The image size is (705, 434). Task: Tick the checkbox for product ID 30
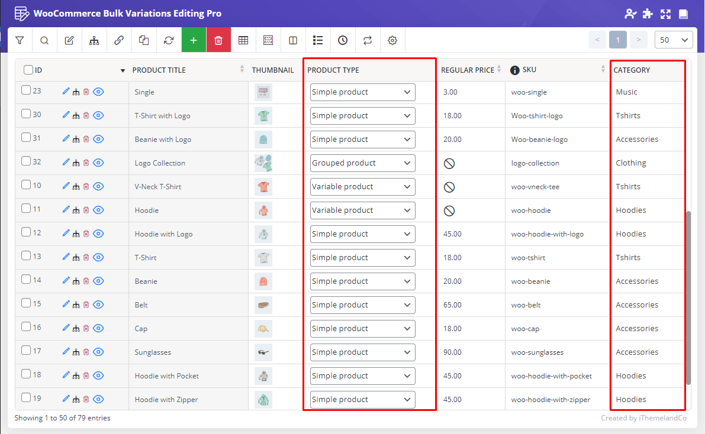tap(26, 115)
